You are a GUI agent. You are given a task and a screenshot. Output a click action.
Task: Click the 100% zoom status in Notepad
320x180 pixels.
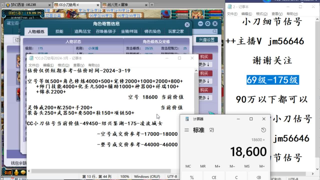click(x=124, y=176)
